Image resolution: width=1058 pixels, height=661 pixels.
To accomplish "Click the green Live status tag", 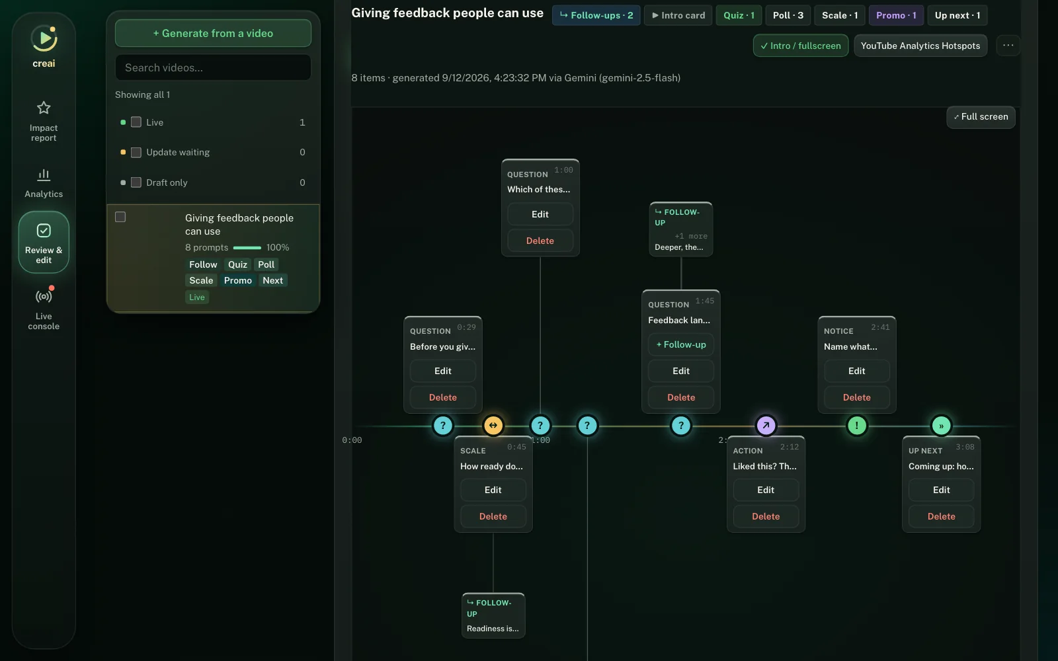I will click(197, 297).
